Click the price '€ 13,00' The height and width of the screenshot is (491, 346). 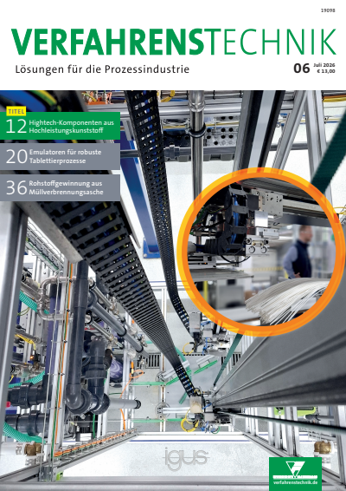pos(326,71)
